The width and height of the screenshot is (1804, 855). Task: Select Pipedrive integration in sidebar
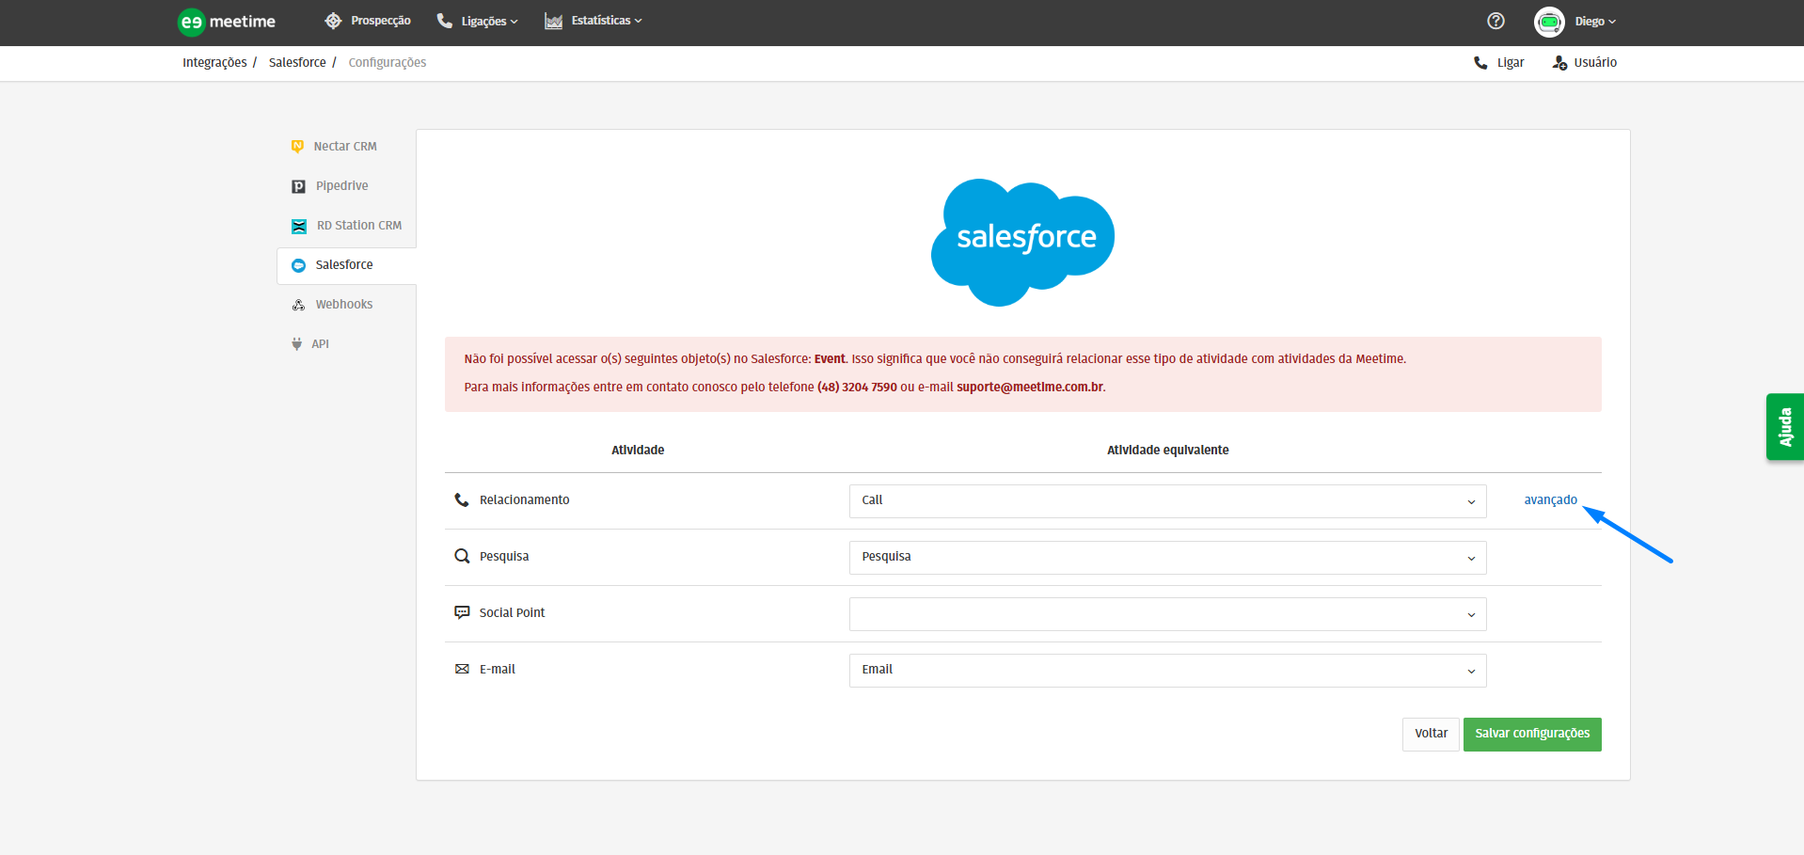pyautogui.click(x=341, y=186)
